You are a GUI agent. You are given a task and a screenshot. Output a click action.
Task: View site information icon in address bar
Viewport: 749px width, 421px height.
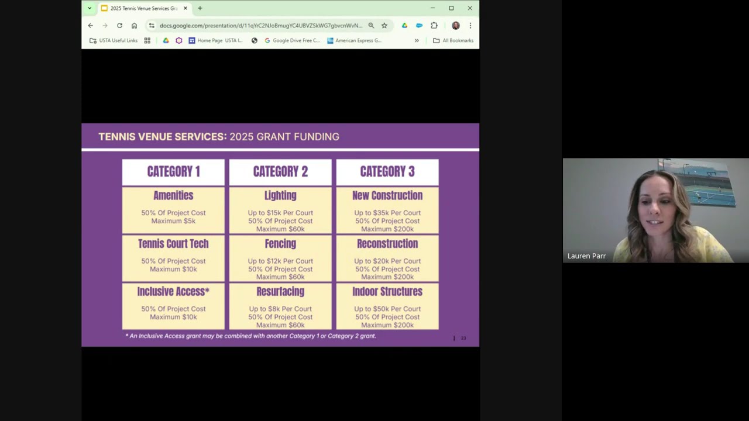point(152,26)
